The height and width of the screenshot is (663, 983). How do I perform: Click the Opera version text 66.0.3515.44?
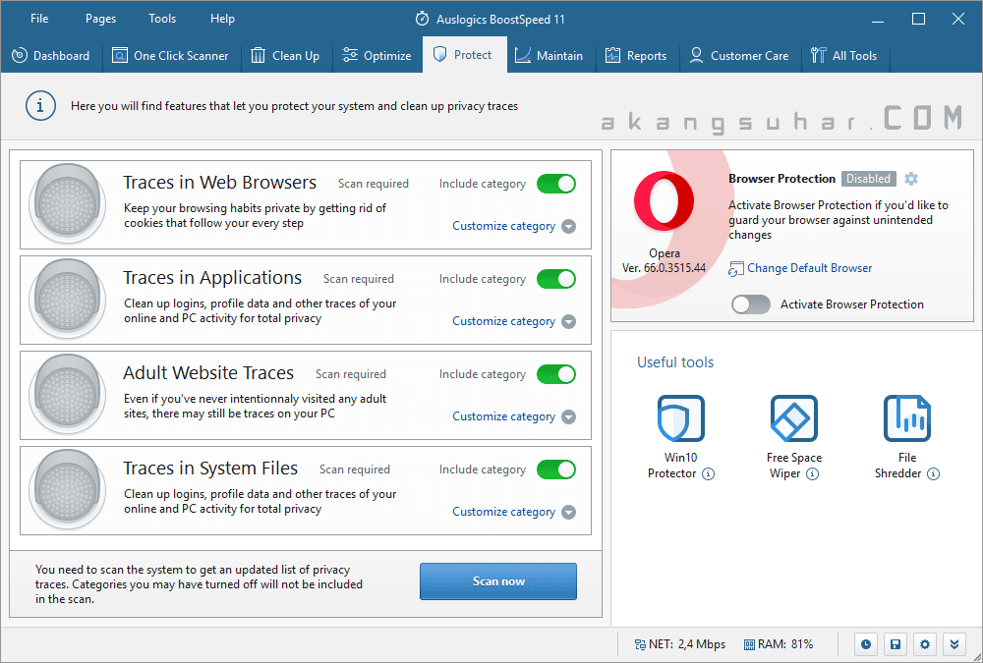[664, 268]
